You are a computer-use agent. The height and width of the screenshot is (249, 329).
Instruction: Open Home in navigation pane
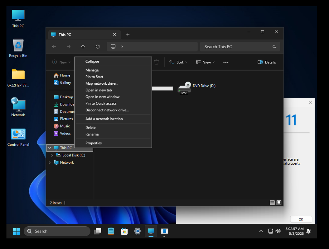62,75
